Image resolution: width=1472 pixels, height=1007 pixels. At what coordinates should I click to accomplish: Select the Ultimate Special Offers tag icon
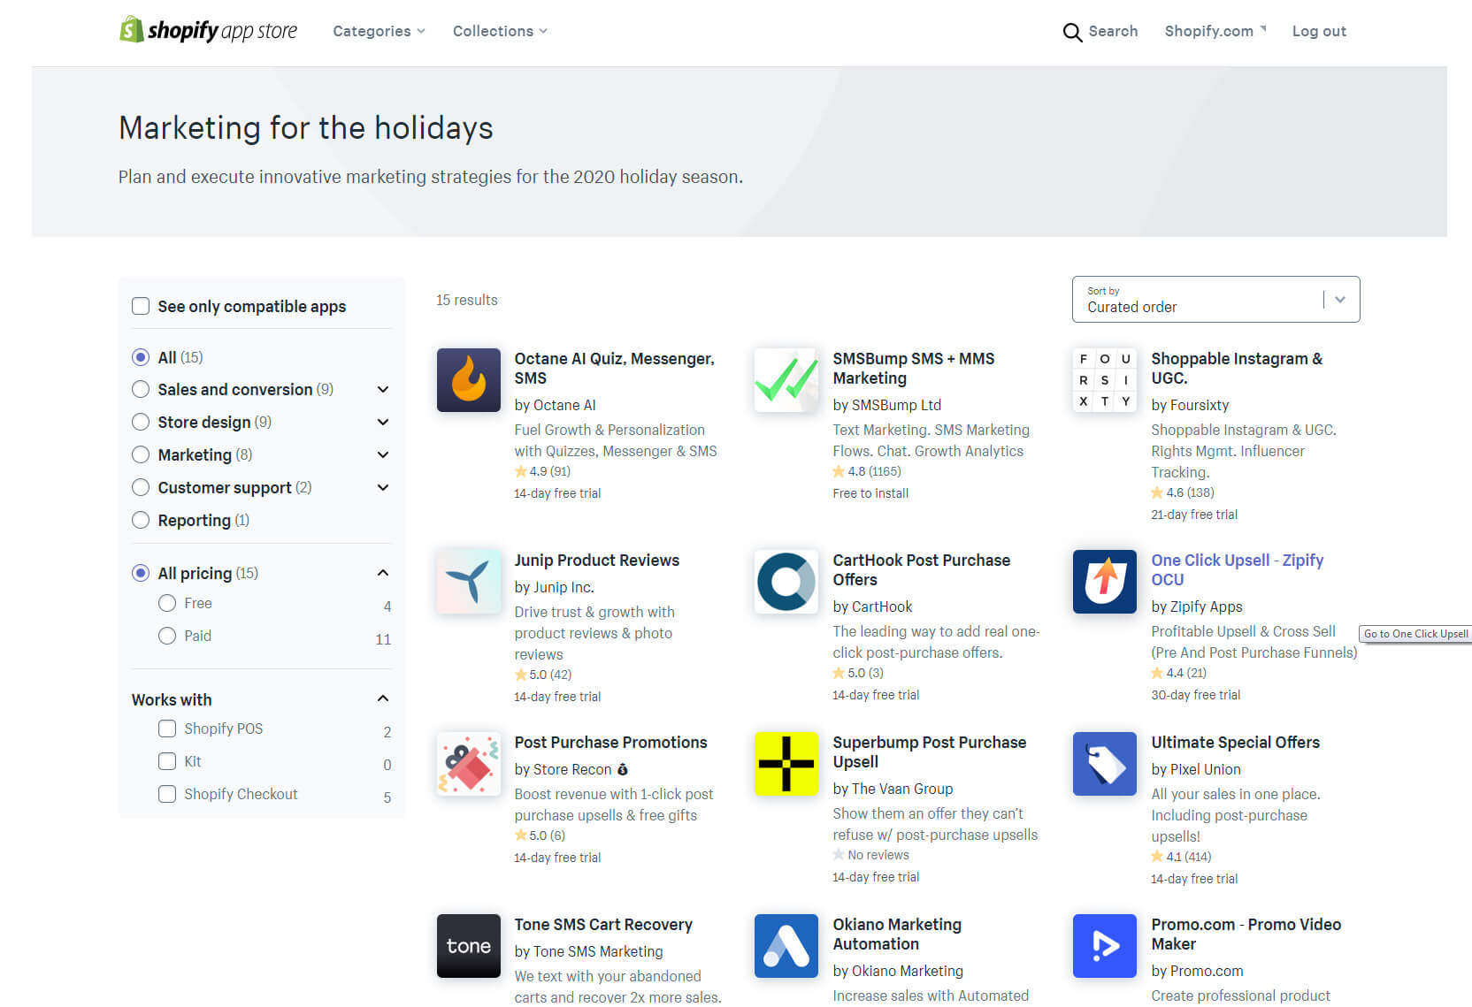(x=1104, y=764)
